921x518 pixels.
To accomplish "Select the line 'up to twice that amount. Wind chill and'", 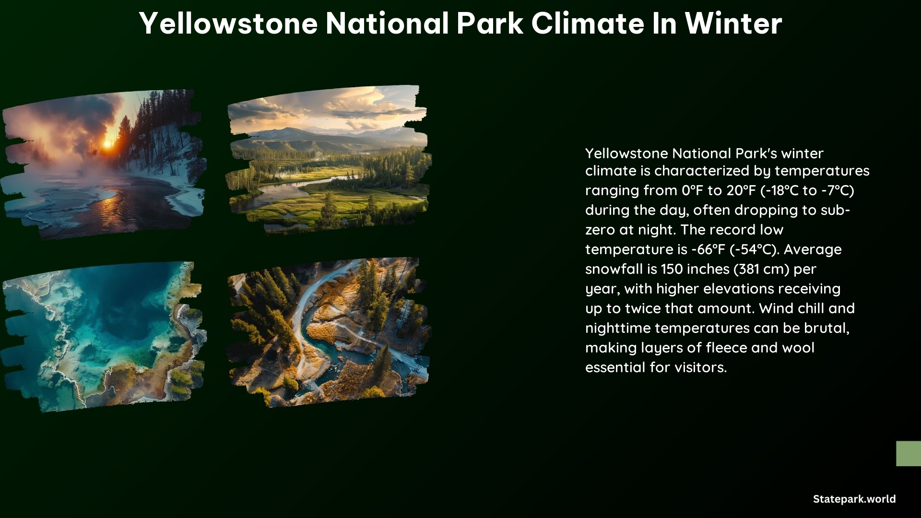I will 720,308.
